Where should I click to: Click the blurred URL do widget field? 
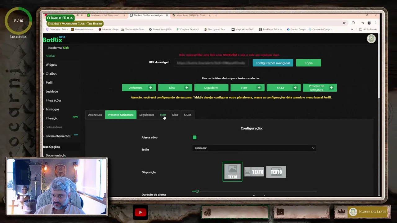point(211,63)
